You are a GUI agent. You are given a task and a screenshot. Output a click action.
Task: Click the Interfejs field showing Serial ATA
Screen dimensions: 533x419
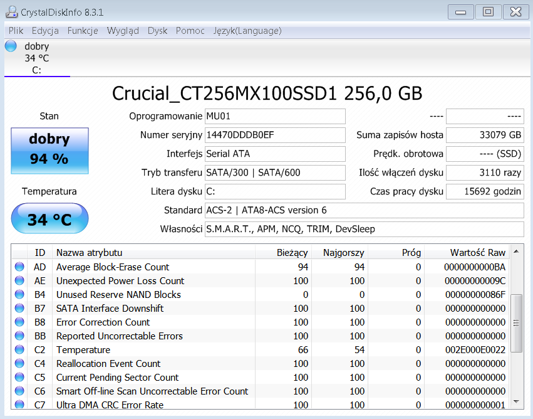(275, 154)
